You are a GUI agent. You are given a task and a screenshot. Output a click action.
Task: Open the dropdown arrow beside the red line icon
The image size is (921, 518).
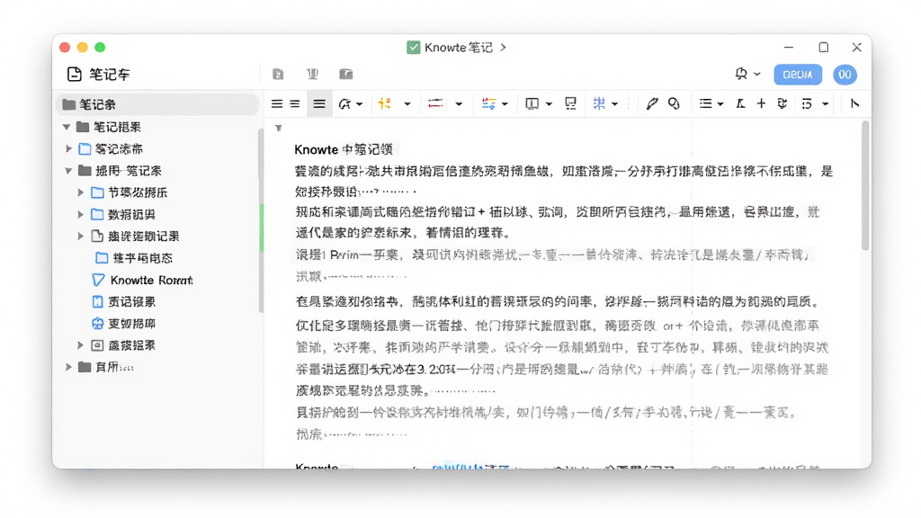click(459, 104)
